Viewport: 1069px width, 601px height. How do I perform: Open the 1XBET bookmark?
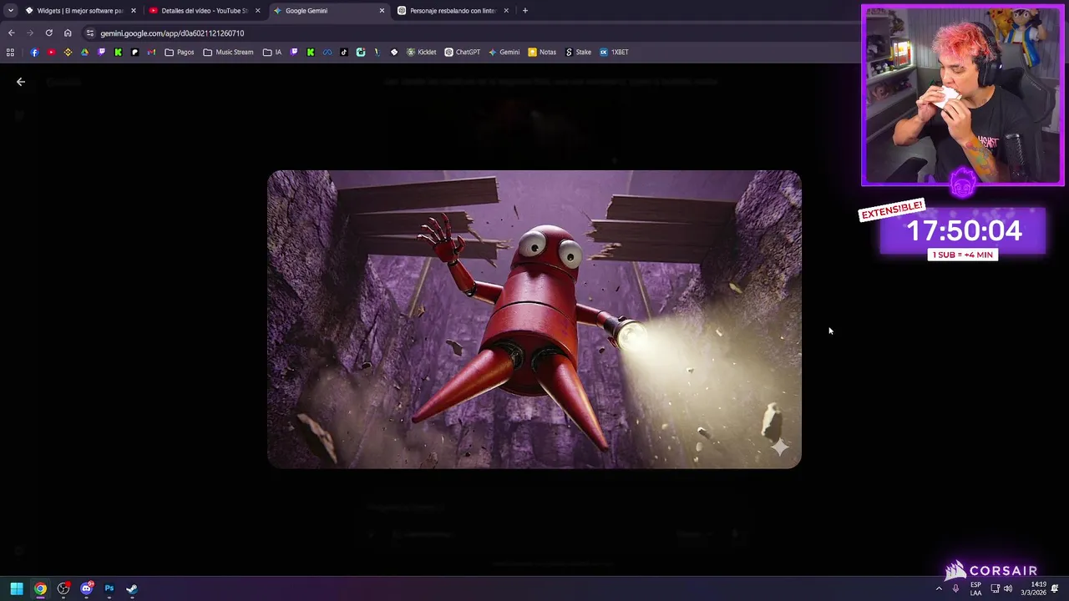(614, 52)
